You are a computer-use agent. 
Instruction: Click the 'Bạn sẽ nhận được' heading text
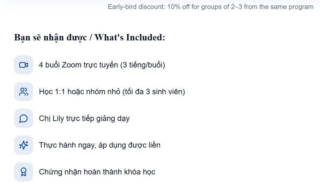point(50,38)
